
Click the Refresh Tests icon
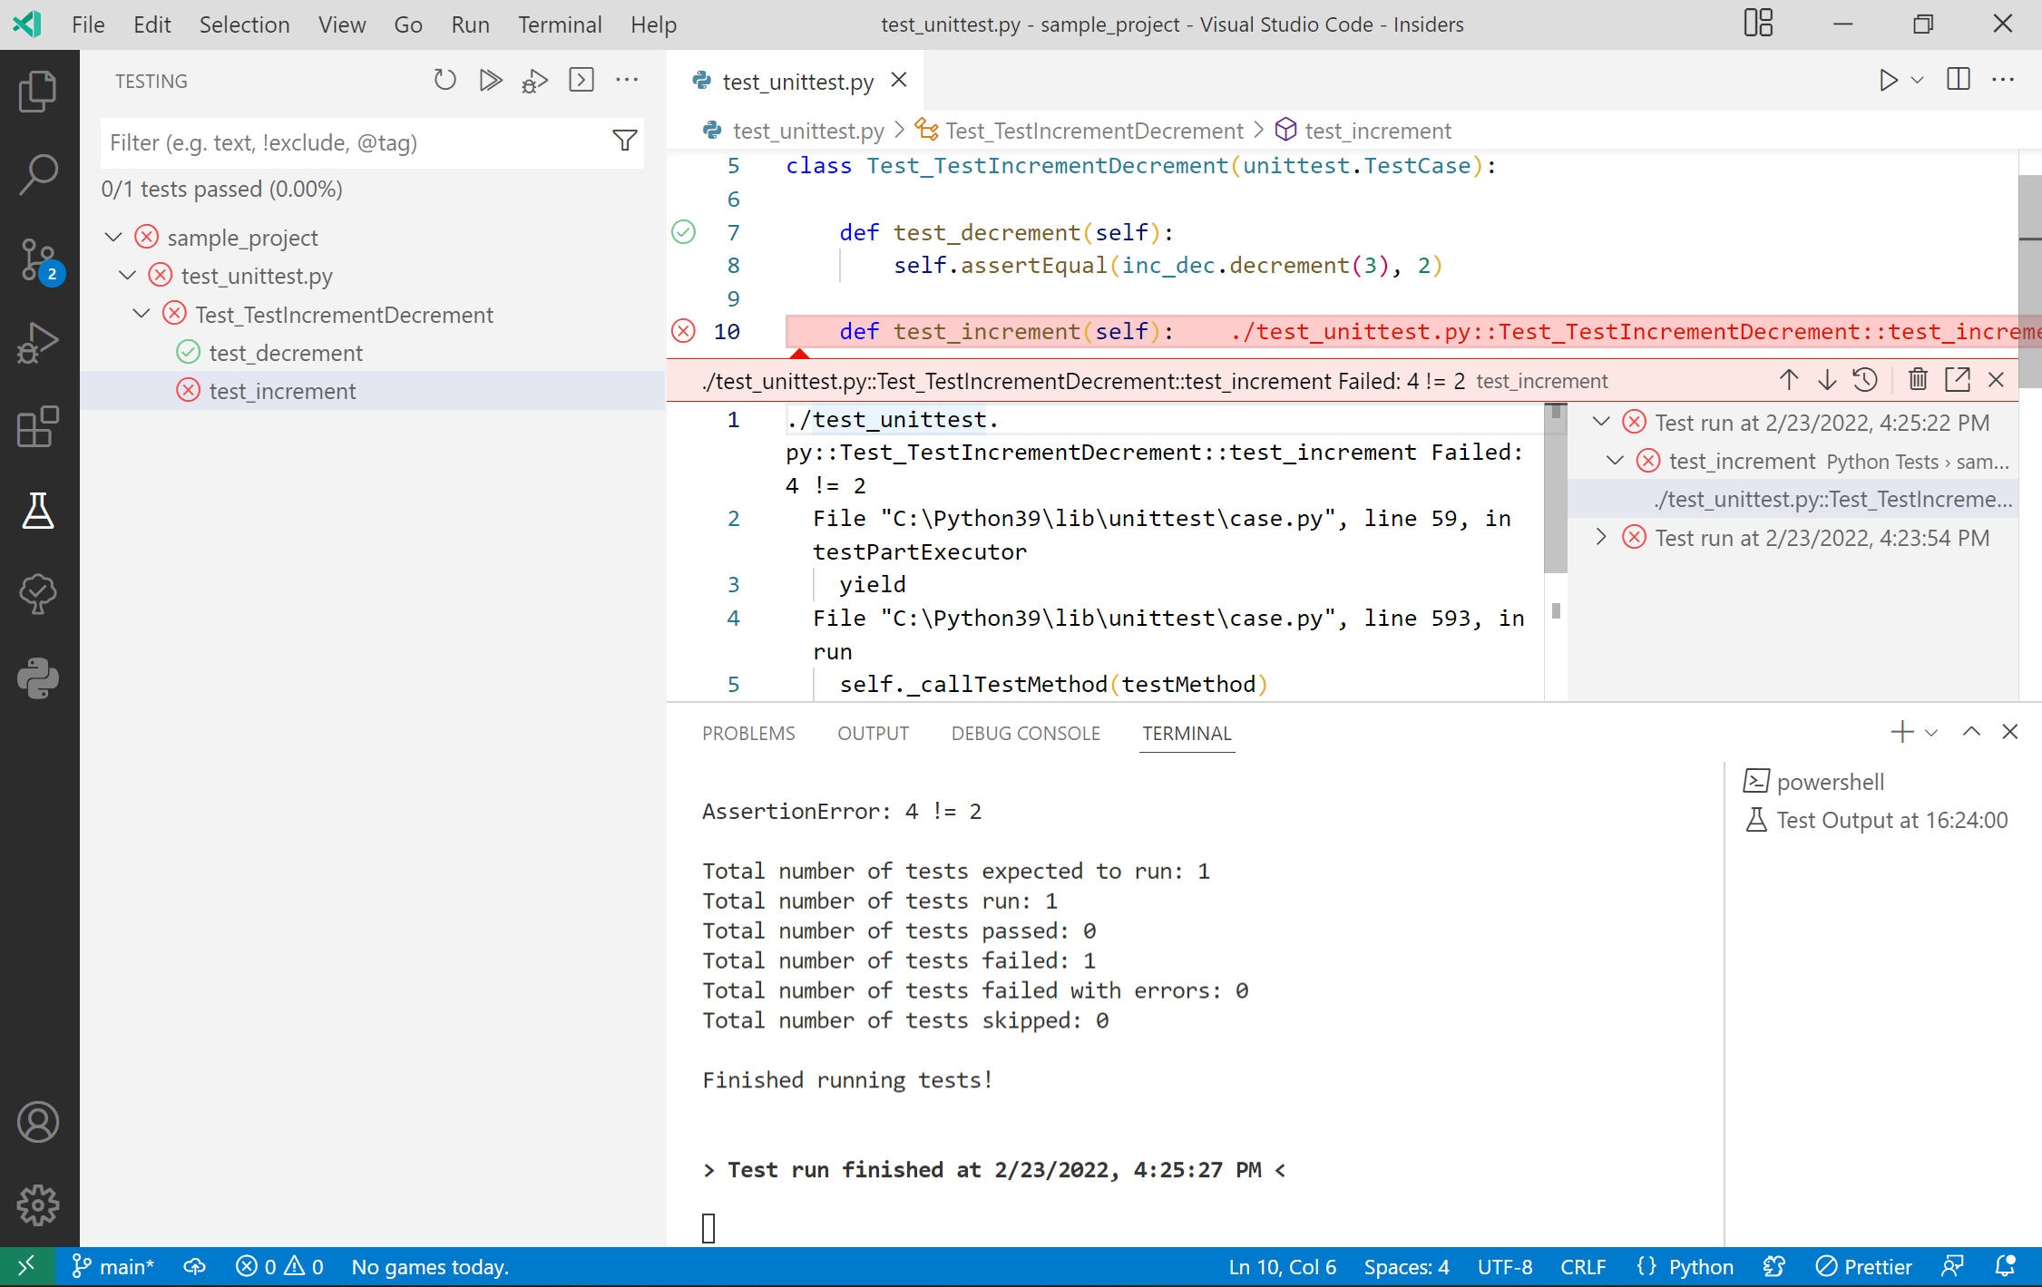tap(445, 81)
